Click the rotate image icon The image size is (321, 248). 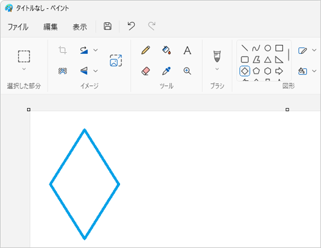(84, 50)
